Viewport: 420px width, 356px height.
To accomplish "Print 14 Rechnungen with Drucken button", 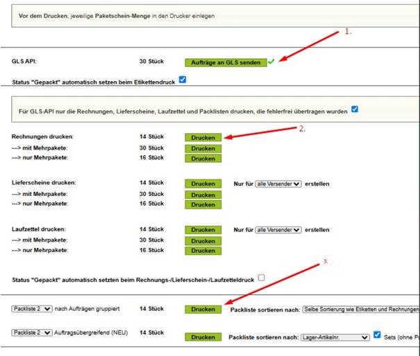I will click(203, 137).
